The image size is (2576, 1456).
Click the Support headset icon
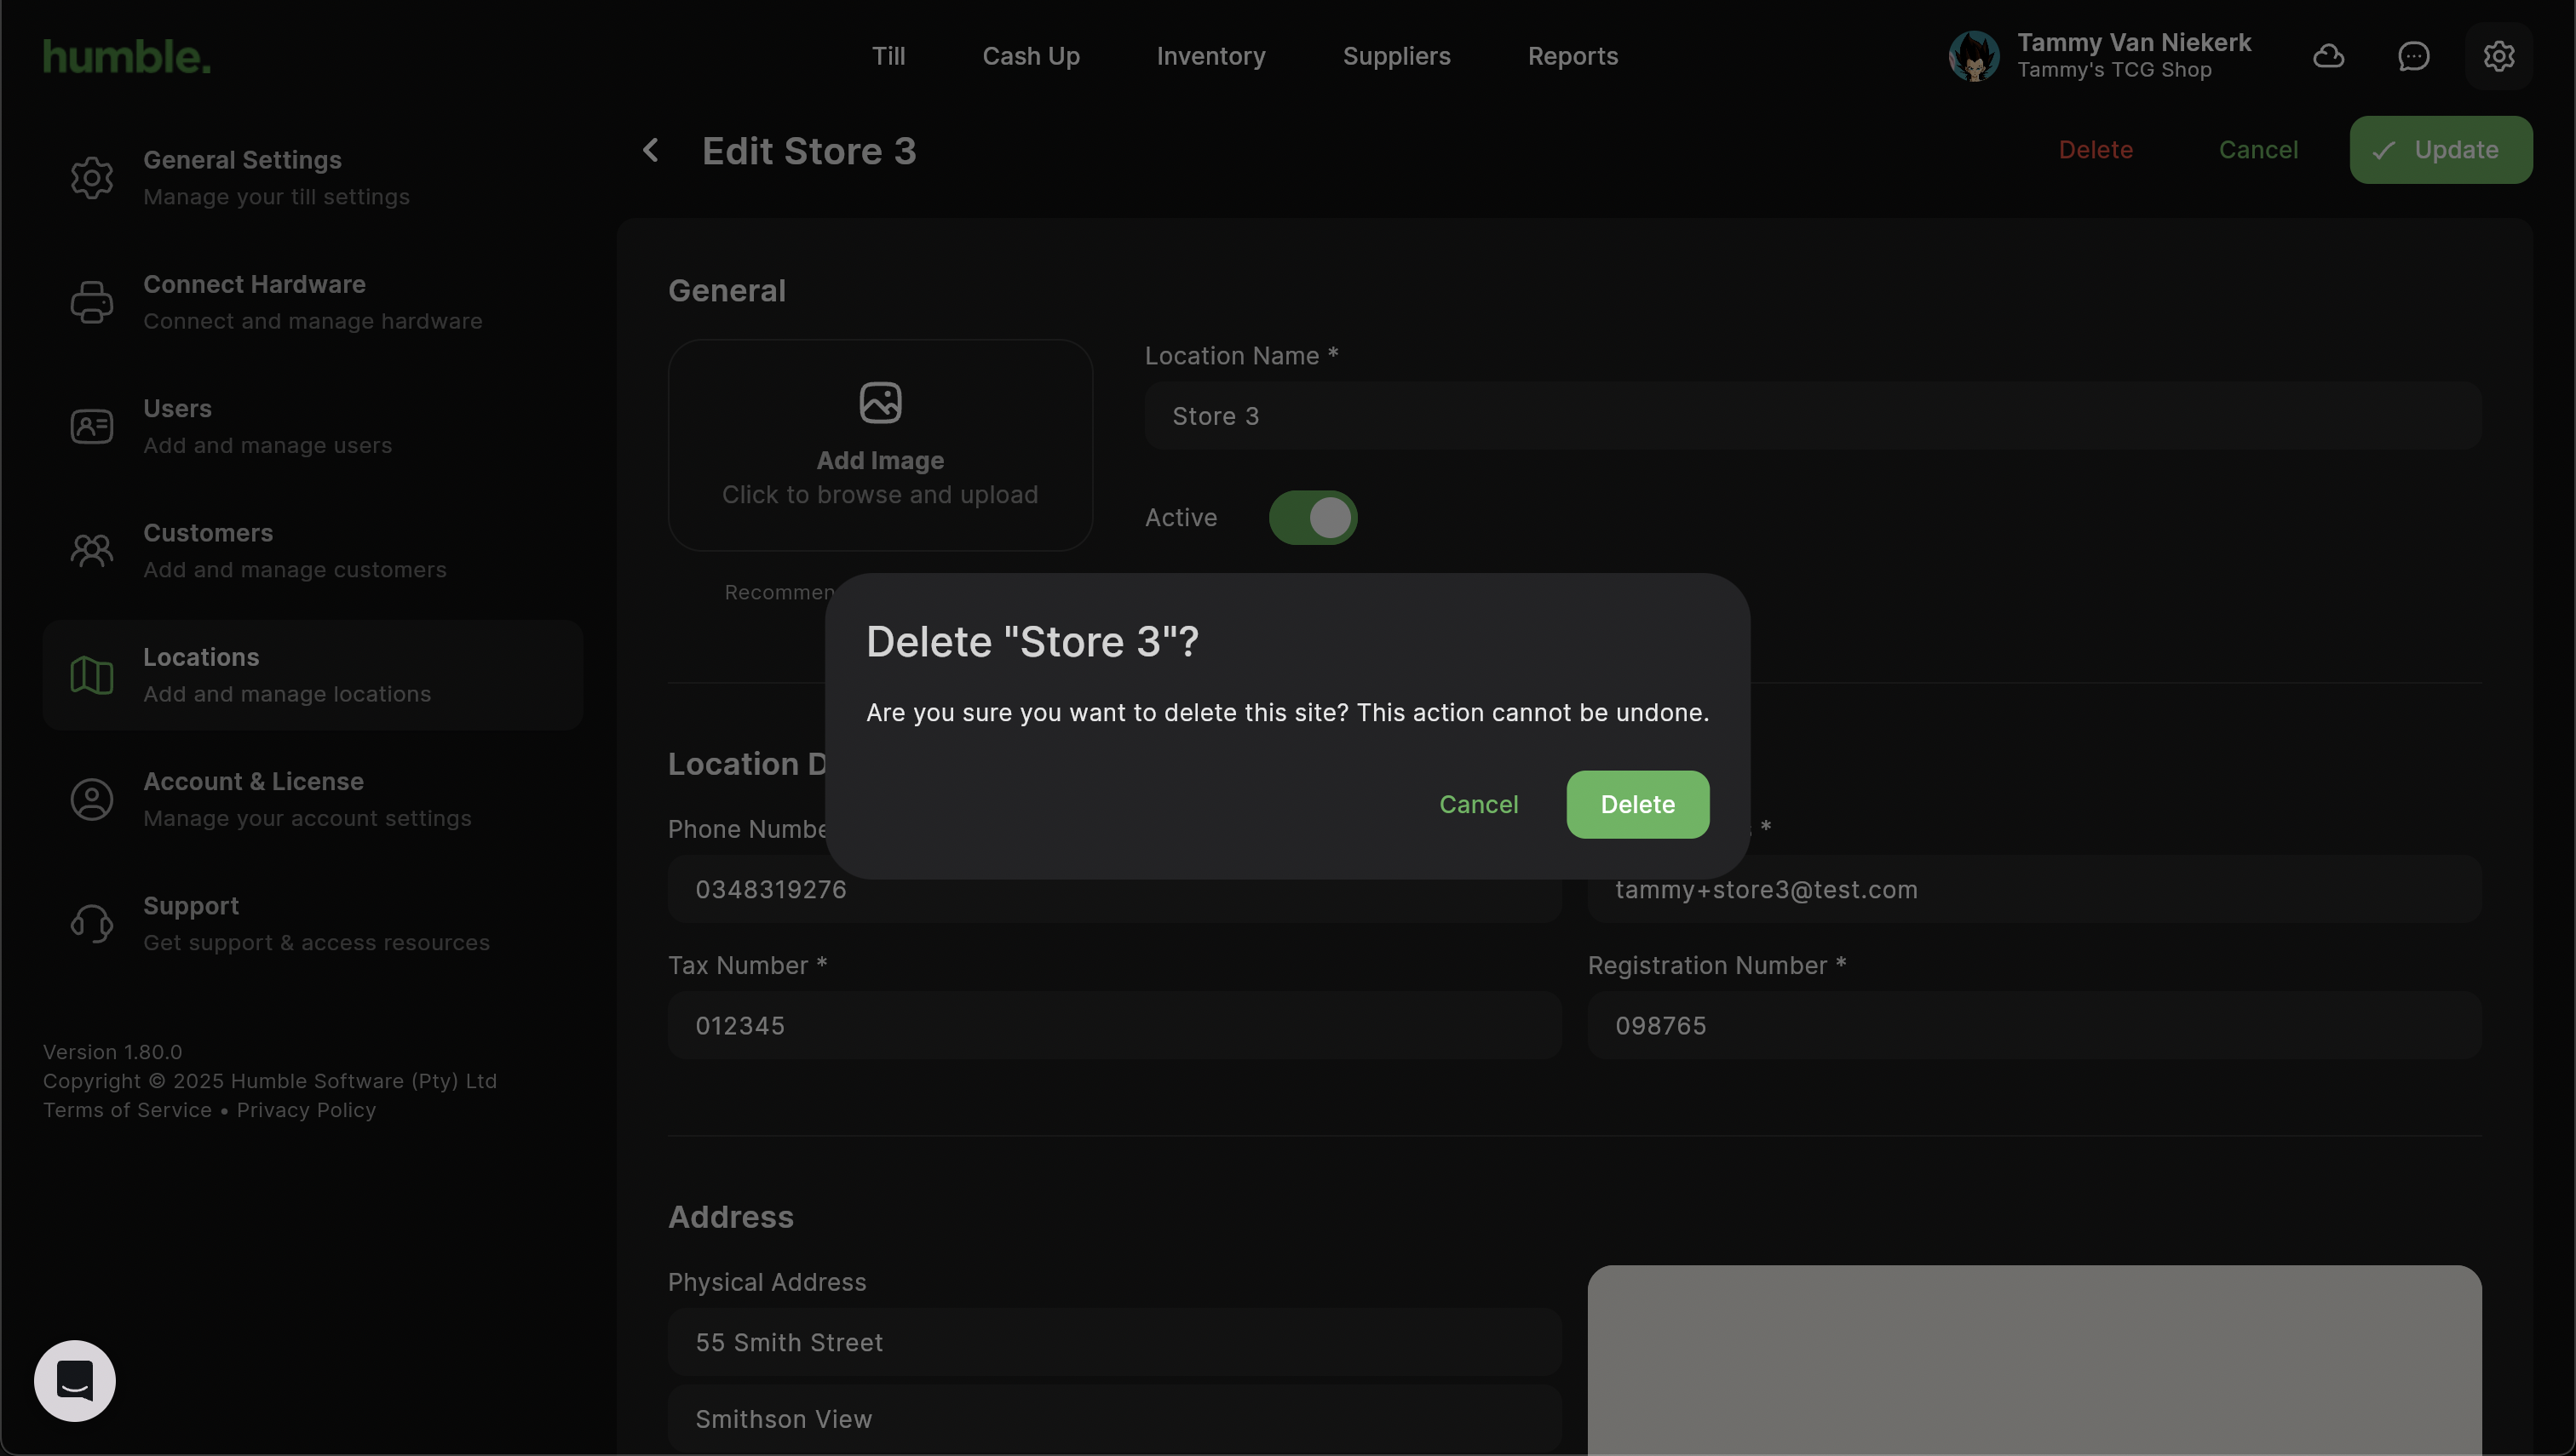[x=92, y=924]
